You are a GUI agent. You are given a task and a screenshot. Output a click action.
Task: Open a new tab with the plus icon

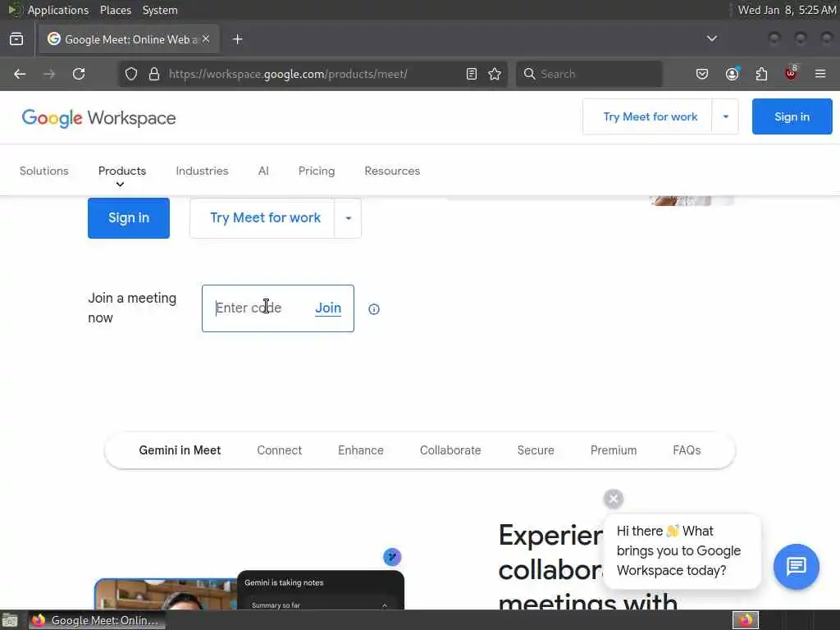[238, 39]
